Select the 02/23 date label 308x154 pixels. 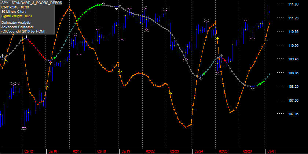(175, 151)
